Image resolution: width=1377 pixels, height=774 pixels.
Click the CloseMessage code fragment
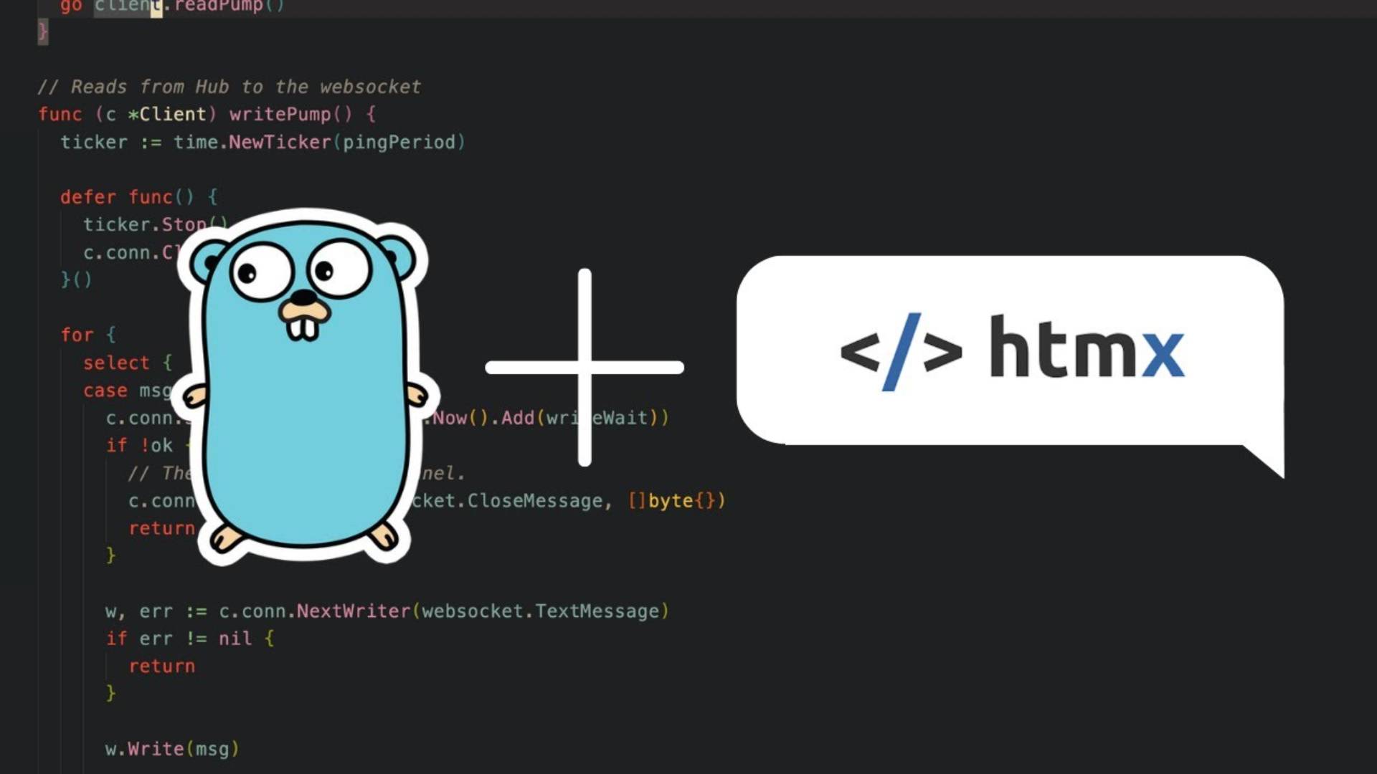(x=534, y=501)
